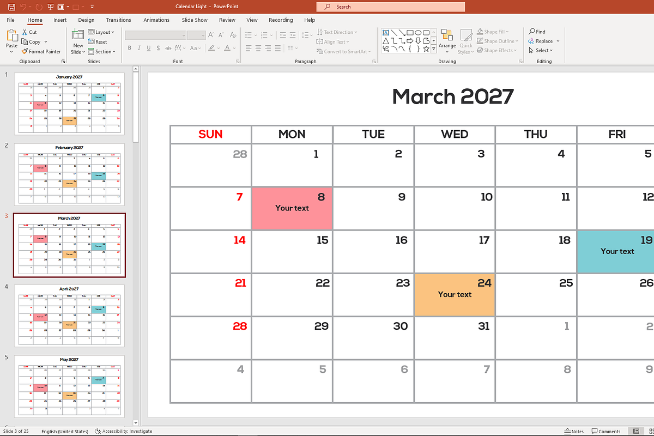Cut the selection with scissors icon
Viewport: 654px width, 436px height.
[25, 32]
